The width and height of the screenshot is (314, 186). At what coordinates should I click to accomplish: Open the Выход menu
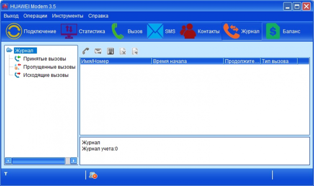coord(11,16)
